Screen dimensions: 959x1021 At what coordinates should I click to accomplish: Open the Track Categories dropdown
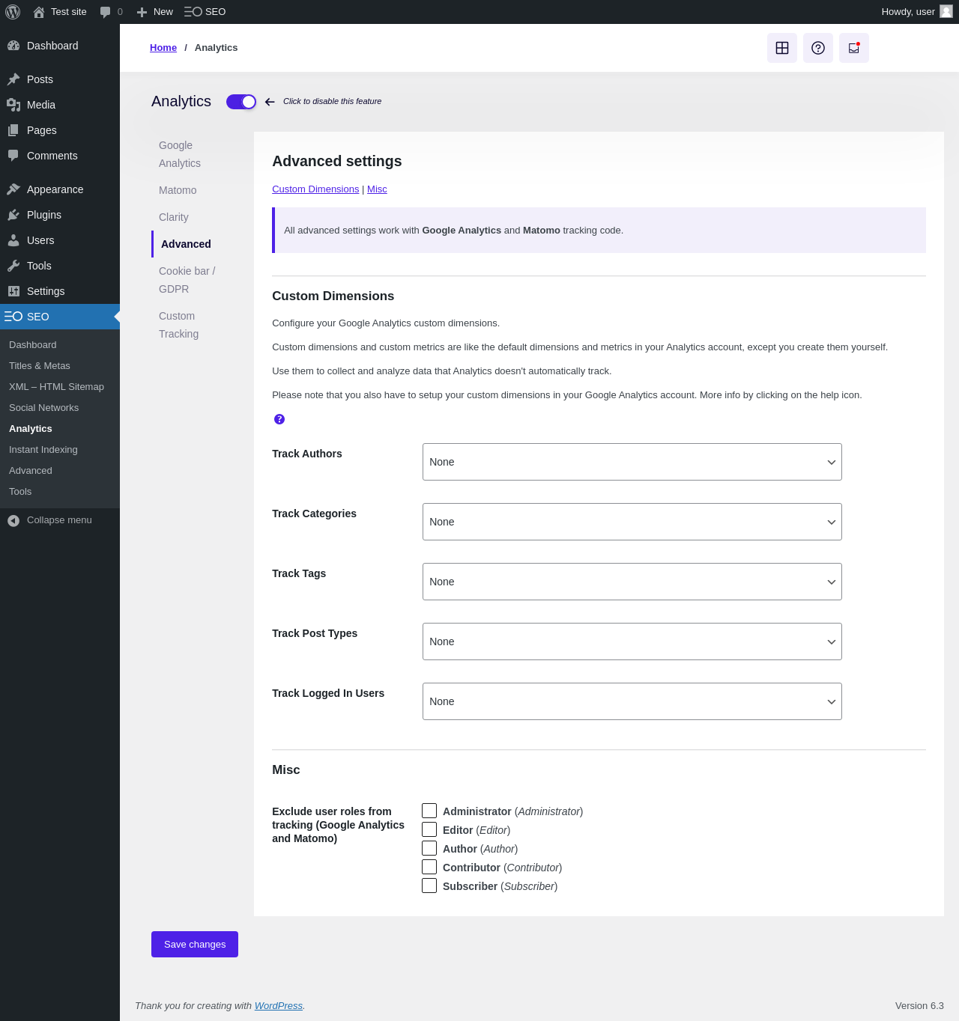pos(632,522)
